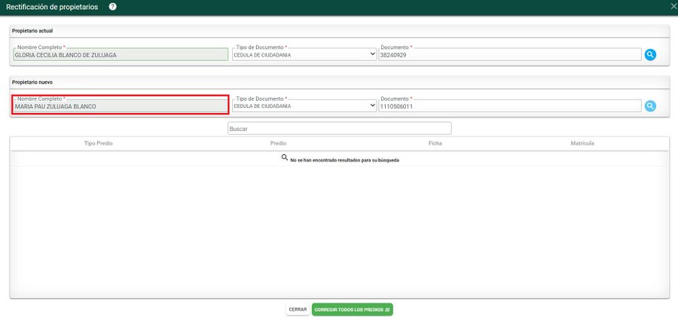Open the help icon beside the dialog title
The width and height of the screenshot is (678, 320).
[112, 7]
